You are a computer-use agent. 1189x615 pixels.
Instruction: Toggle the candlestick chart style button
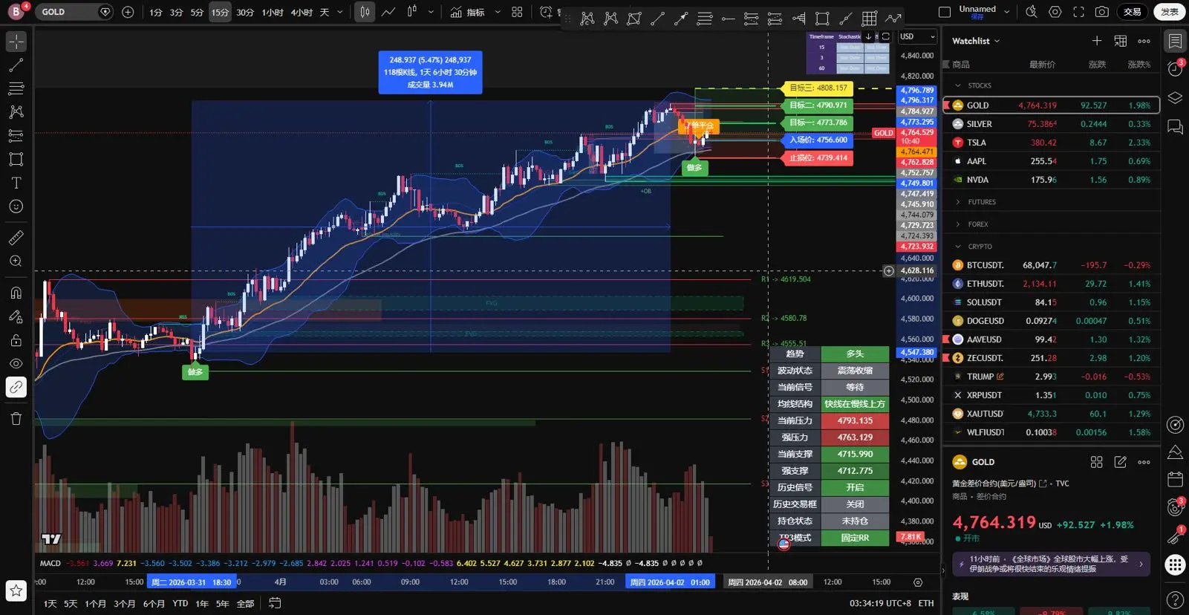(365, 12)
